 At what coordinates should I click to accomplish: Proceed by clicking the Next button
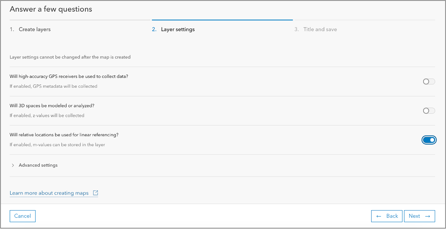419,216
